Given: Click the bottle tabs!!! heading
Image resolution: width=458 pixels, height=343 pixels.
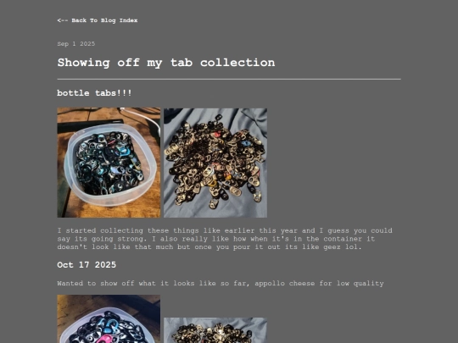Looking at the screenshot, I should click(x=94, y=93).
